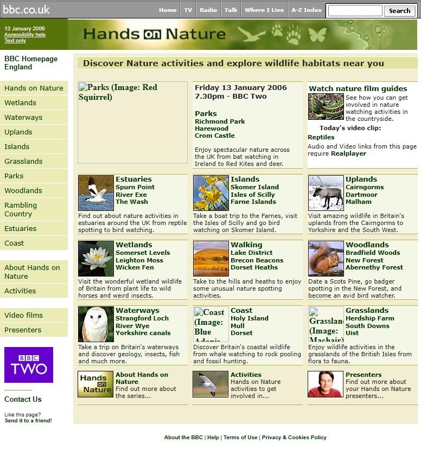Image resolution: width=421 pixels, height=456 pixels.
Task: Select Parks in the sidebar menu
Action: coord(34,176)
